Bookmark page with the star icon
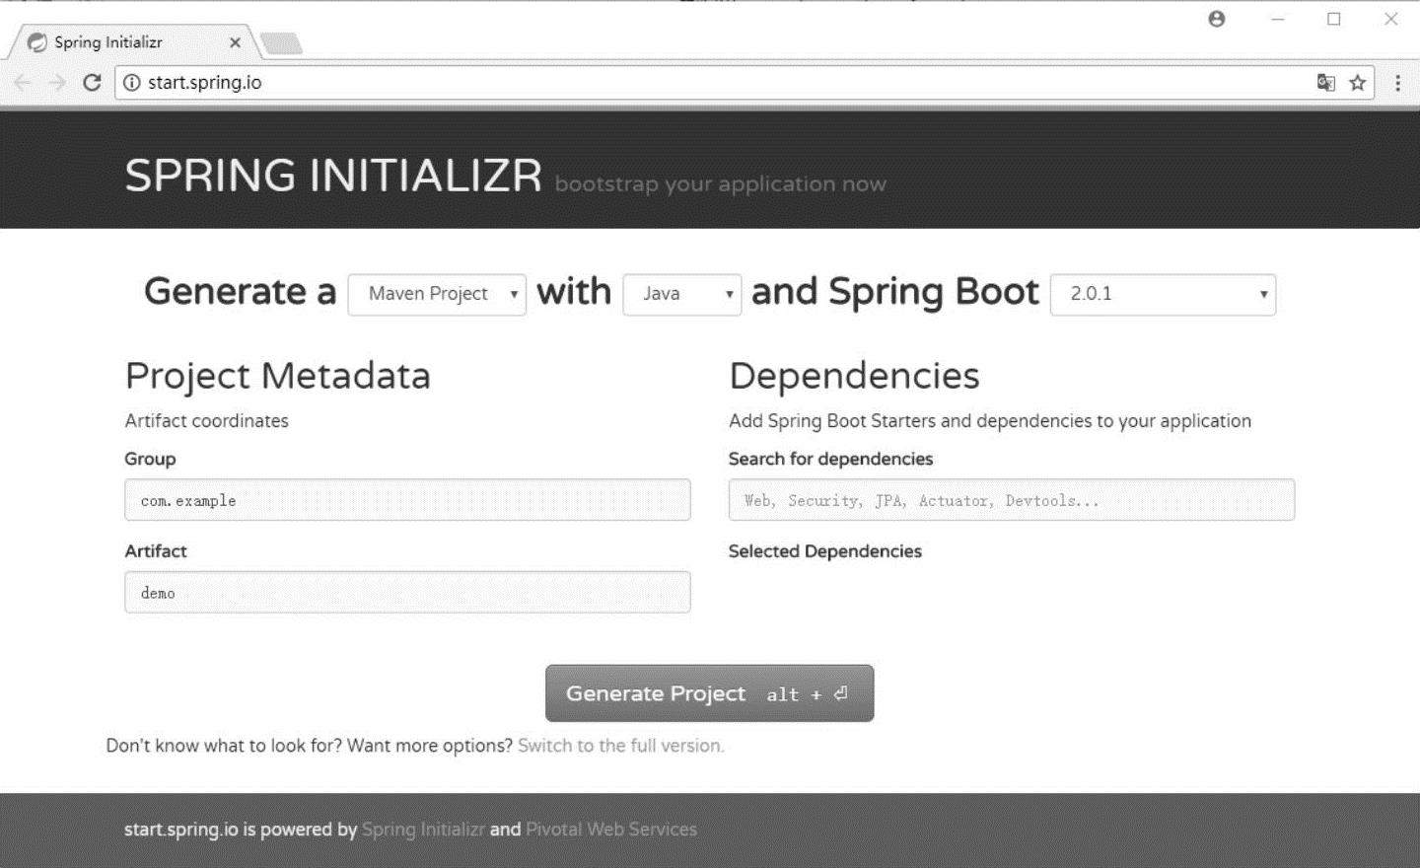Image resolution: width=1420 pixels, height=868 pixels. tap(1358, 83)
